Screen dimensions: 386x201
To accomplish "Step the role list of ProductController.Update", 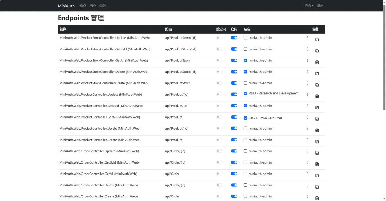I will click(307, 94).
